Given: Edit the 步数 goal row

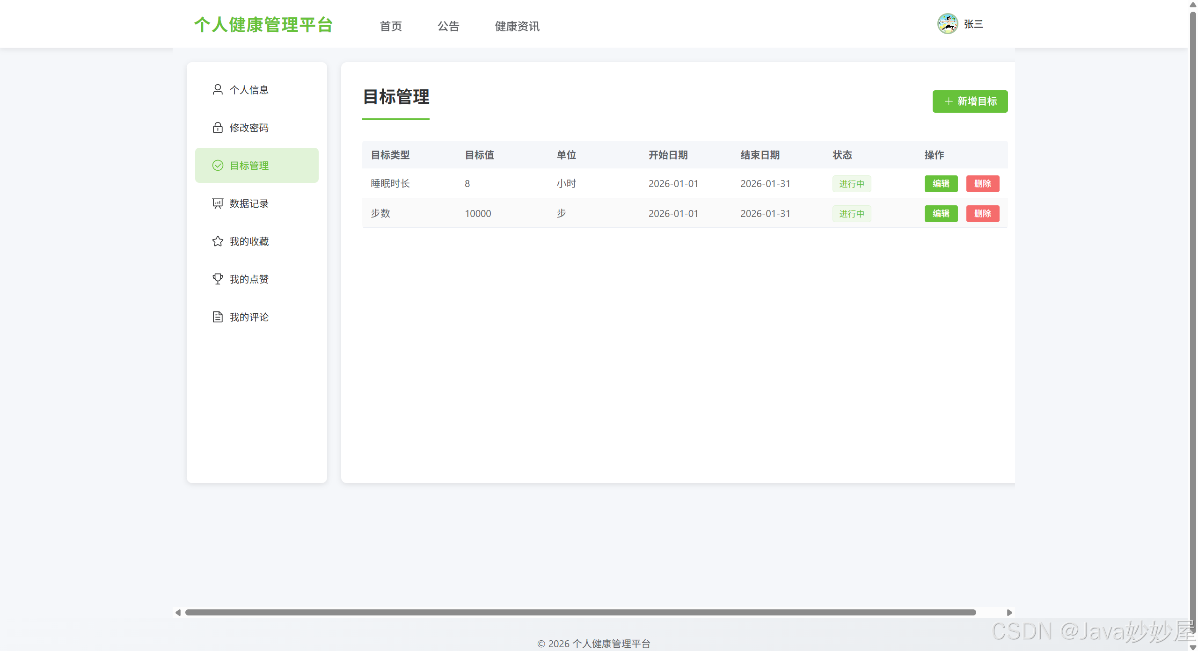Looking at the screenshot, I should click(941, 214).
